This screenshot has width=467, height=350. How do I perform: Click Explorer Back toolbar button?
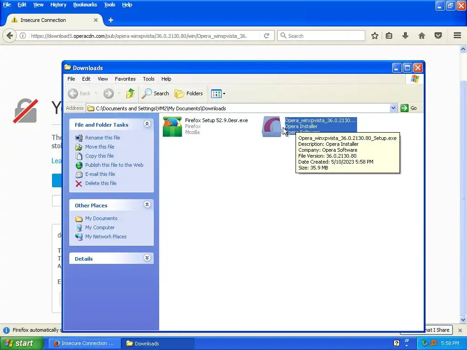pyautogui.click(x=79, y=93)
